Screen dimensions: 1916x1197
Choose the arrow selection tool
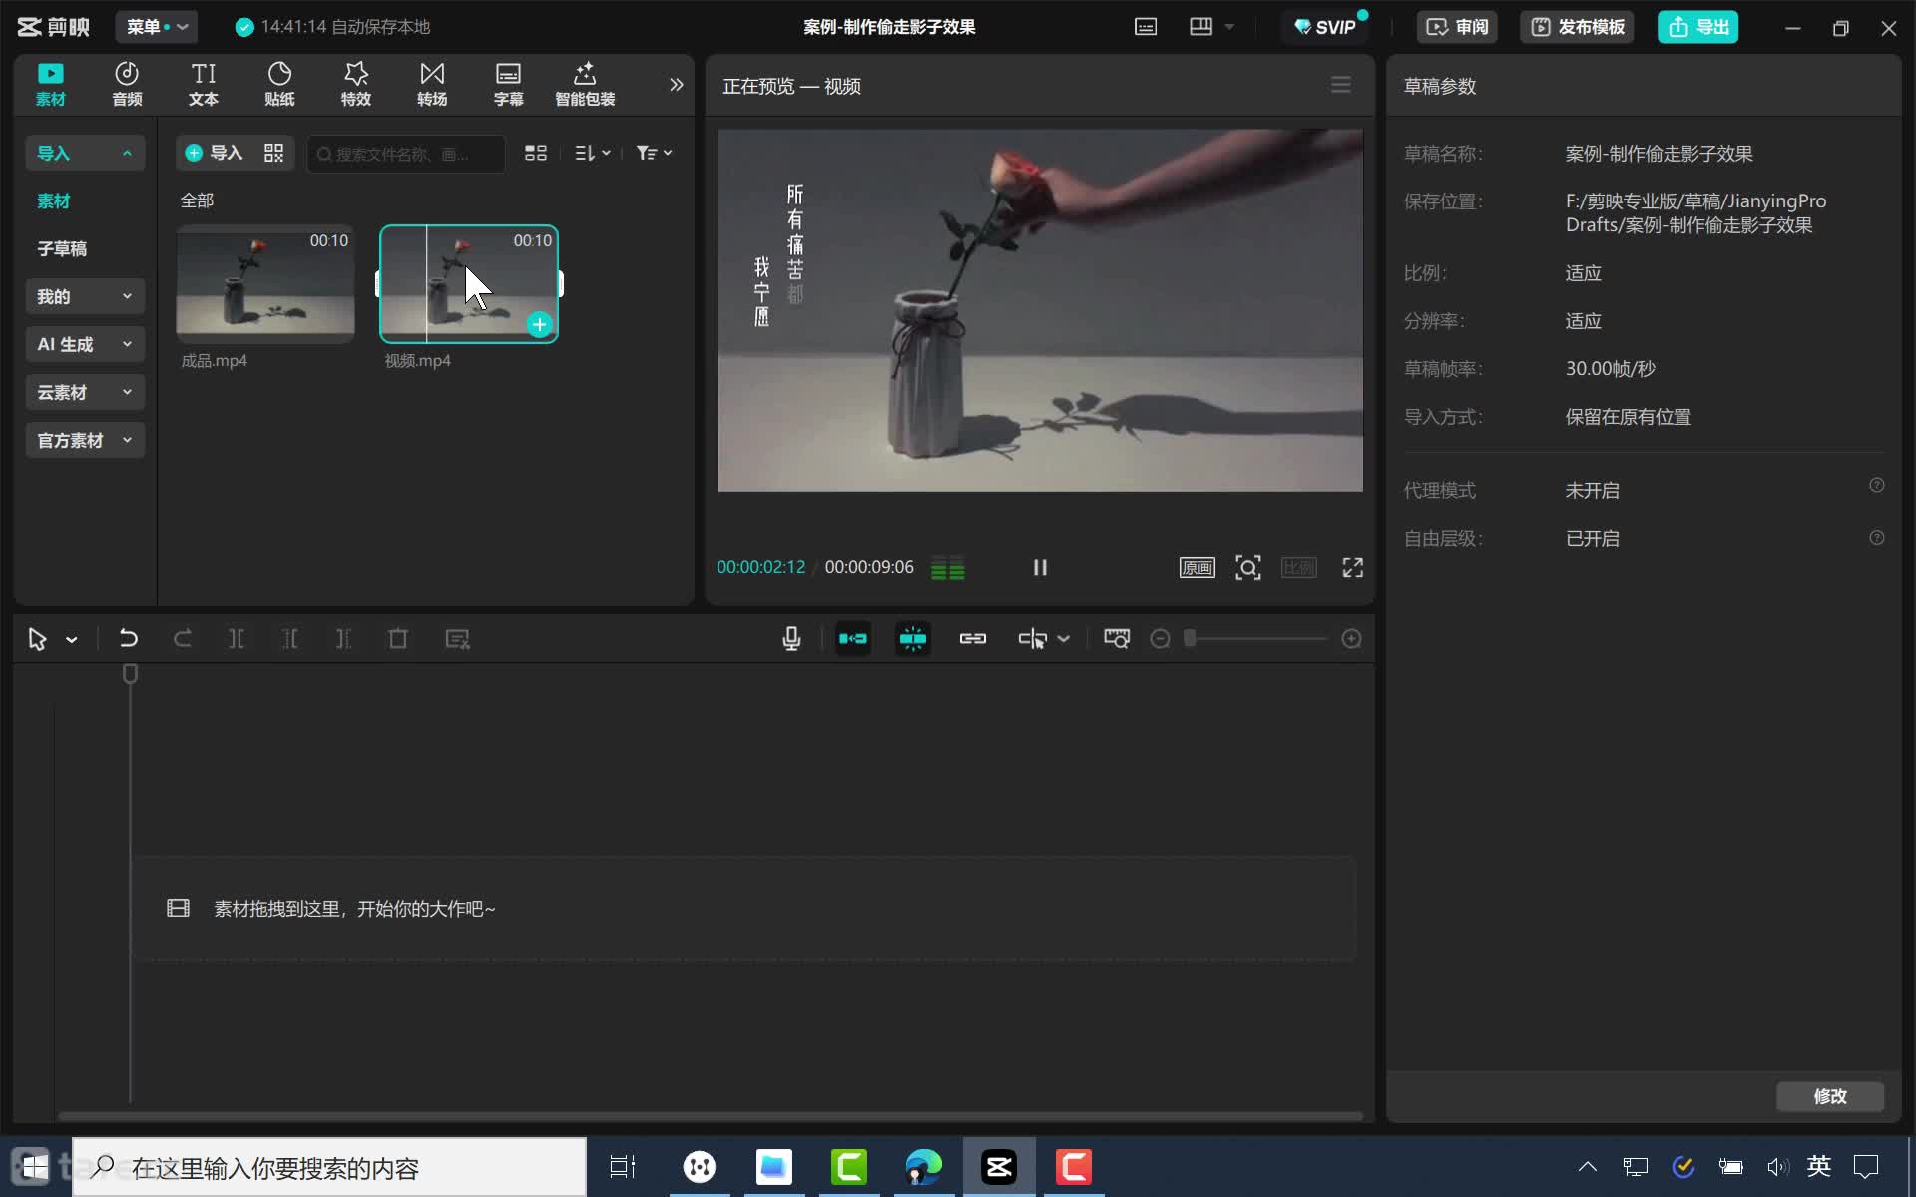(x=37, y=639)
